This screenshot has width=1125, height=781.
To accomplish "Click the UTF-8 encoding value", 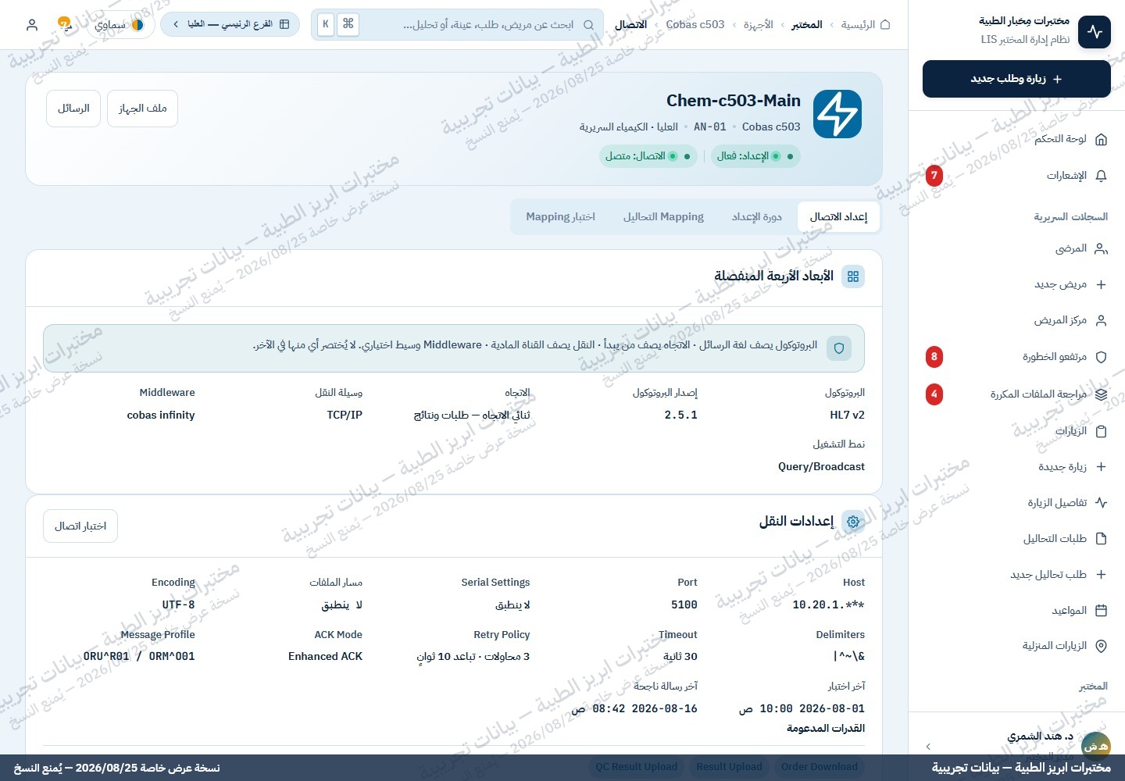I will pyautogui.click(x=179, y=605).
